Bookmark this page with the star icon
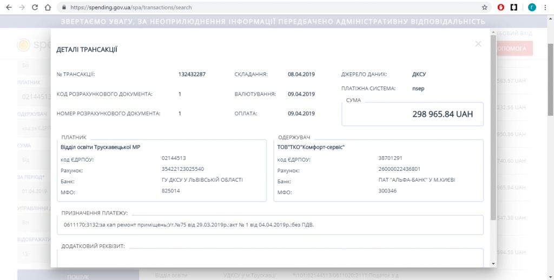 [x=484, y=8]
